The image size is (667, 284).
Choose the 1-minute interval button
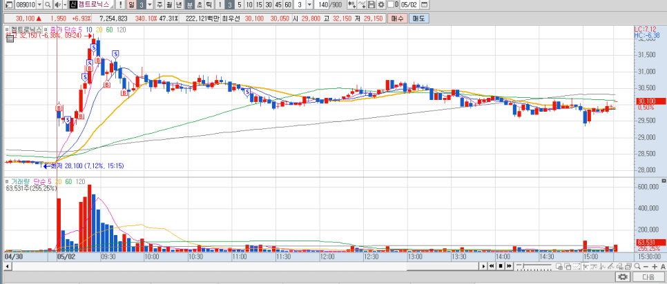tap(220, 5)
